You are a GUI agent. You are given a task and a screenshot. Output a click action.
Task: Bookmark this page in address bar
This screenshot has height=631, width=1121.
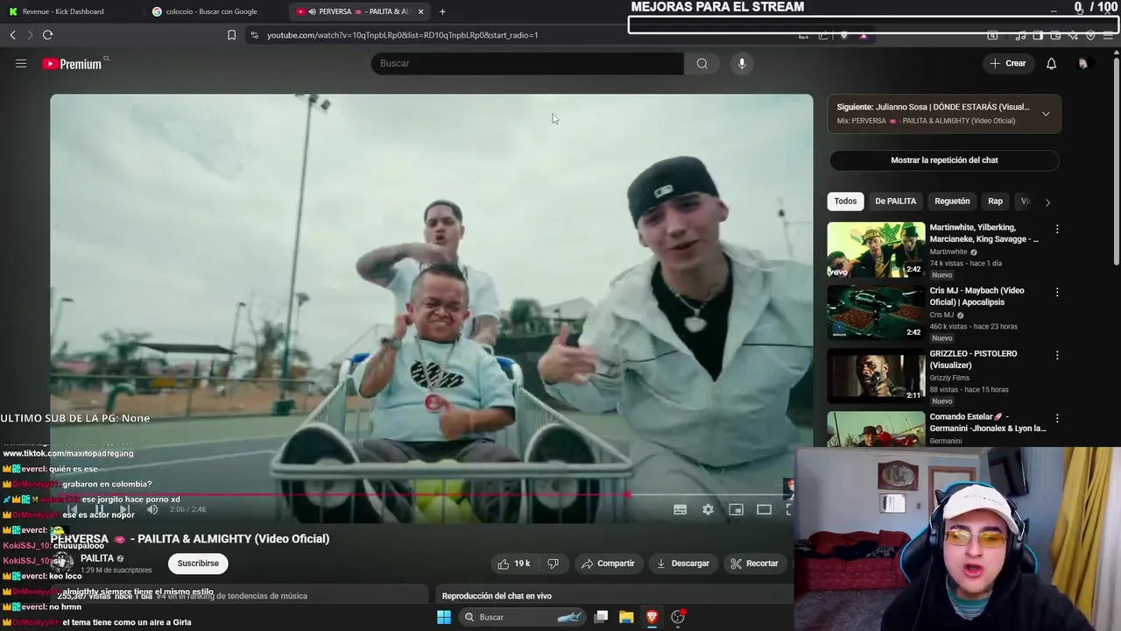pyautogui.click(x=231, y=35)
